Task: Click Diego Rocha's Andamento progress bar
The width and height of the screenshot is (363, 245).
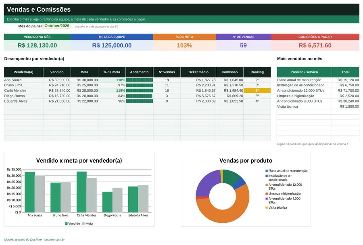Action: [139, 96]
